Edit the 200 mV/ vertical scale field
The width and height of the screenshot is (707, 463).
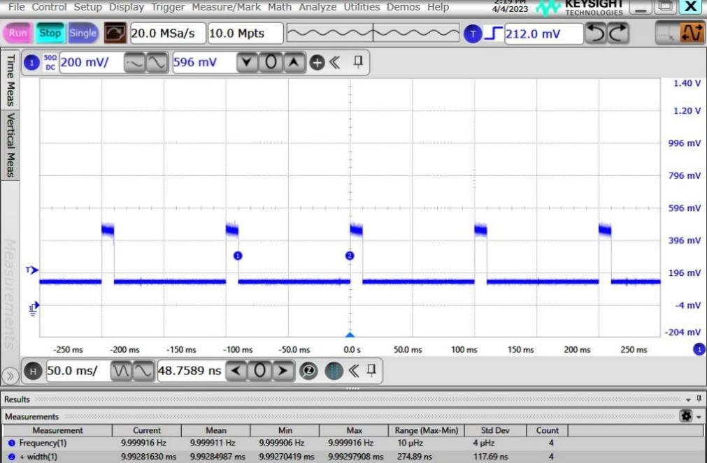[91, 63]
